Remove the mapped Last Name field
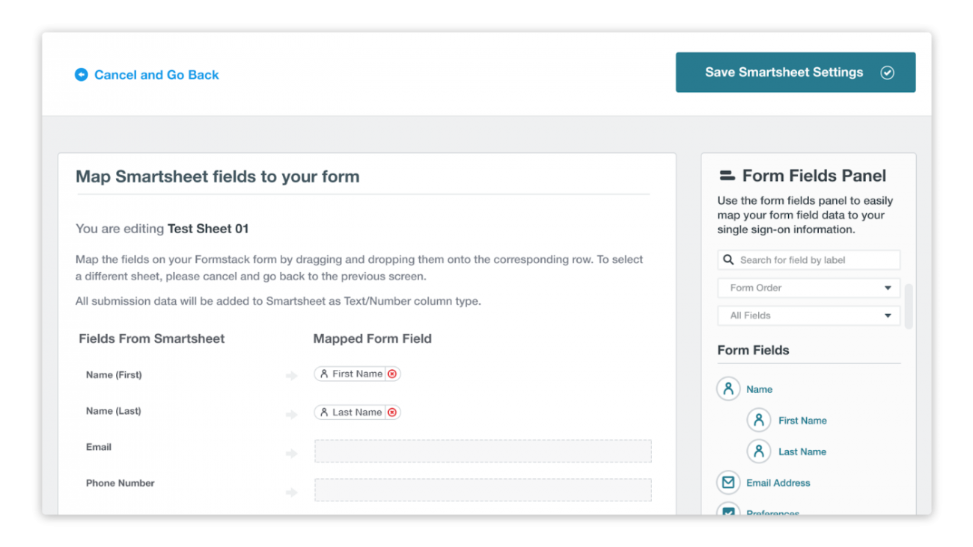The width and height of the screenshot is (973, 547). pyautogui.click(x=392, y=412)
